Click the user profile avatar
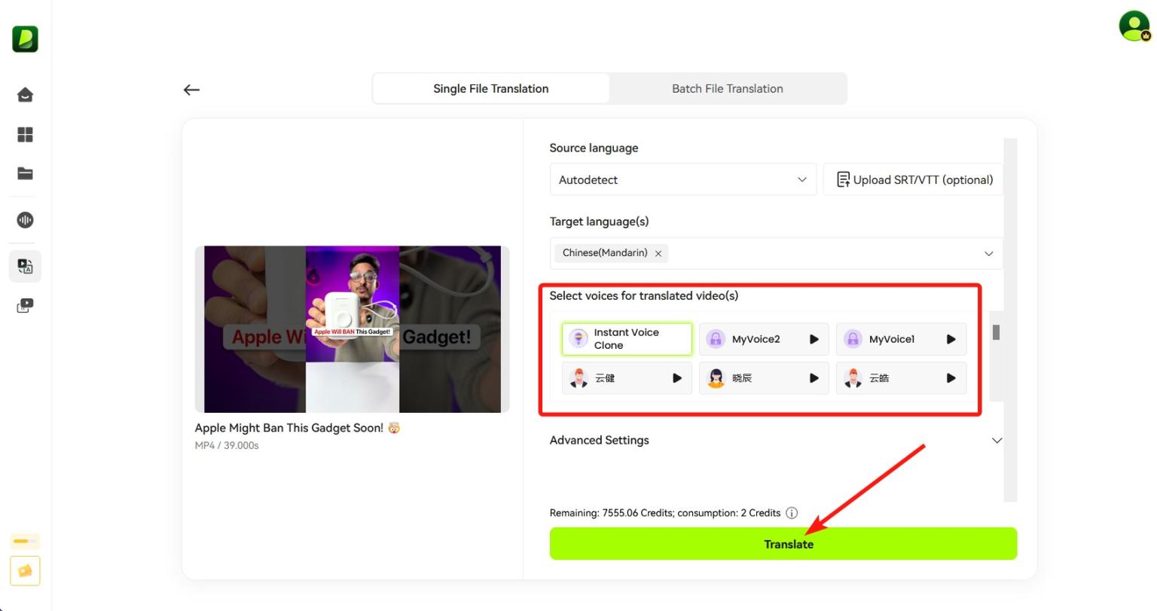1157x611 pixels. click(1134, 26)
